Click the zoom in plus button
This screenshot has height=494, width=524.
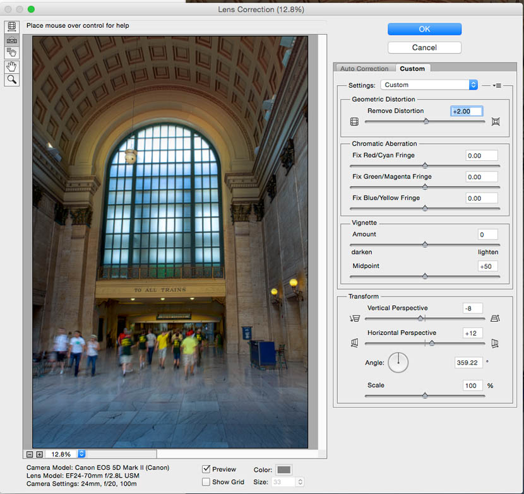[x=39, y=454]
